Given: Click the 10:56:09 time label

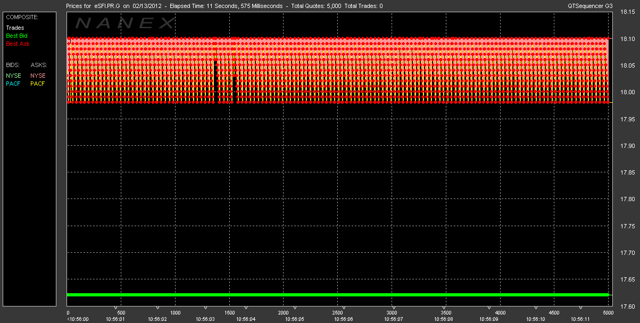Looking at the screenshot, I should coord(488,319).
